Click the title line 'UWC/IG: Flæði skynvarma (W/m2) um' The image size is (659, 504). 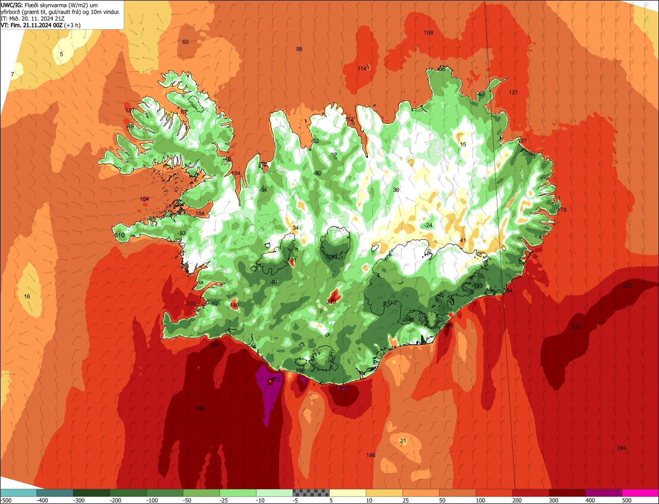(x=49, y=5)
